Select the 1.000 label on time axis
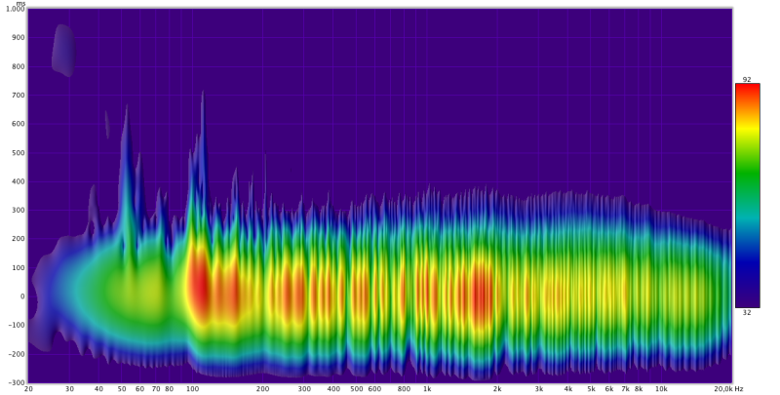This screenshot has height=395, width=780. (x=16, y=9)
